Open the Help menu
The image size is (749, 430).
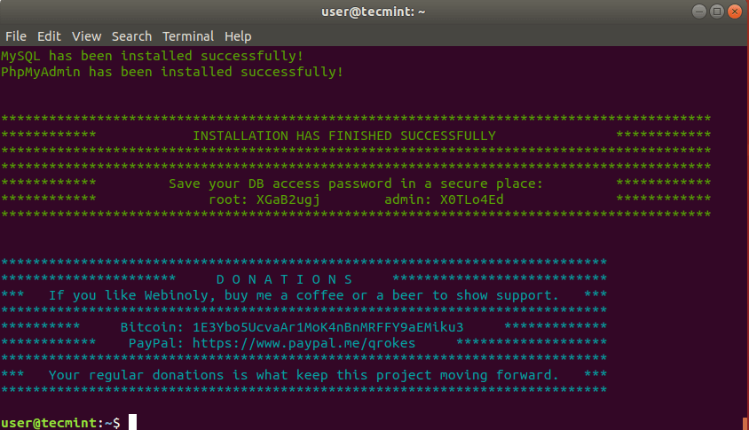tap(238, 36)
